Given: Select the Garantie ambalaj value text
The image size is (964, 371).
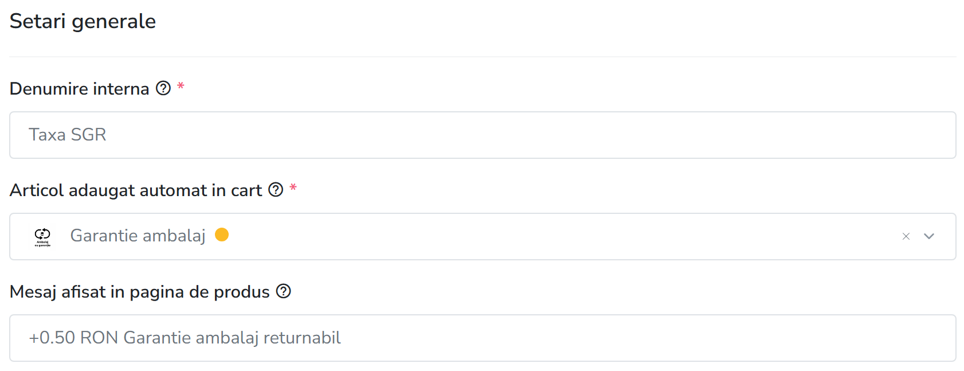Looking at the screenshot, I should 138,236.
